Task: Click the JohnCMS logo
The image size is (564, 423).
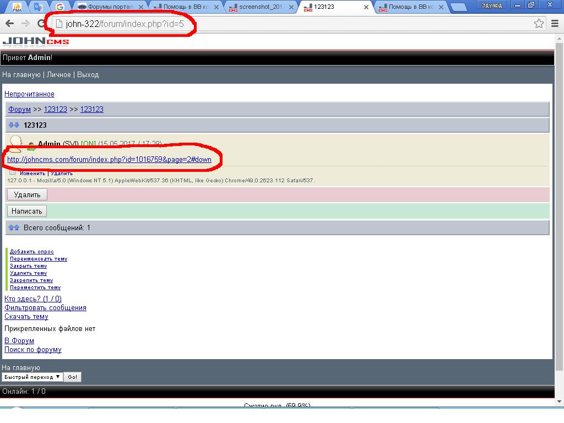Action: point(36,42)
